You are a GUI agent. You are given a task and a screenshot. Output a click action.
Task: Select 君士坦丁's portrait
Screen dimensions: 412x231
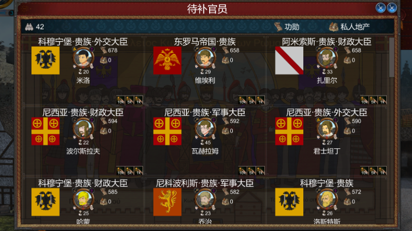(327, 129)
